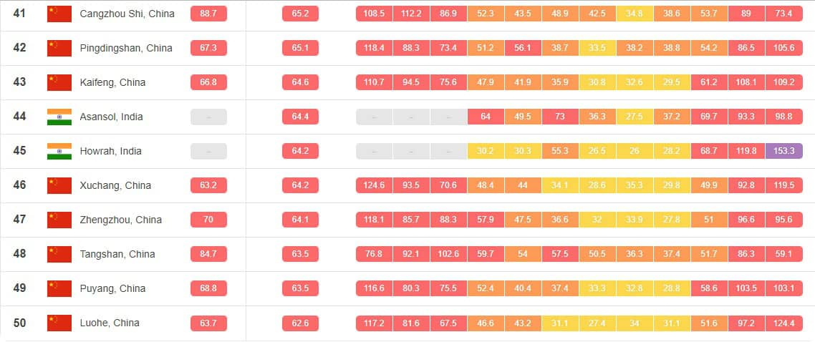Click the yellow 27.5 cell in Asansol row
Image resolution: width=815 pixels, height=342 pixels.
pos(635,117)
